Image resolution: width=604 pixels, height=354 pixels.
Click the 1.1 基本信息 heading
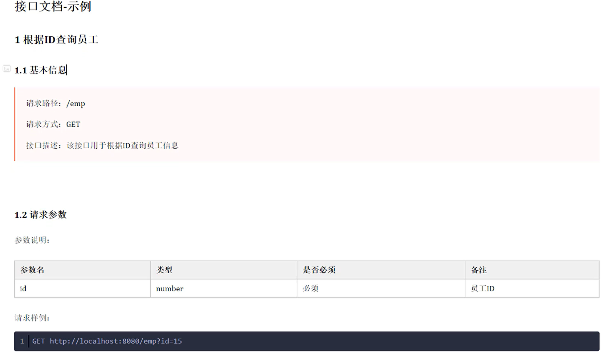[41, 70]
